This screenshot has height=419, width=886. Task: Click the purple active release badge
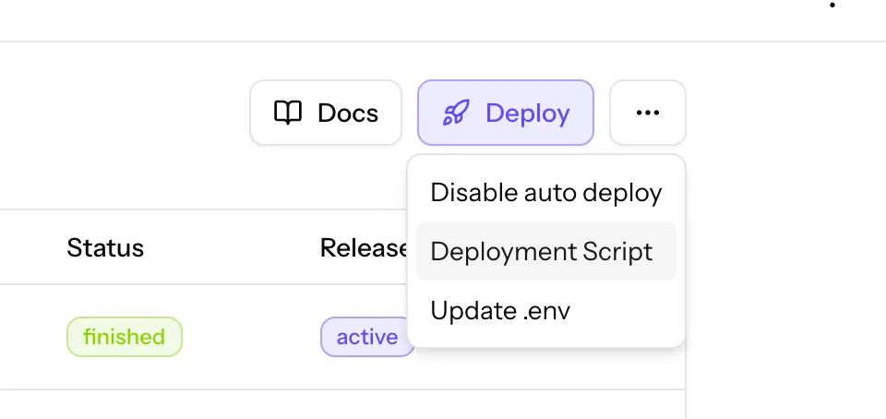pyautogui.click(x=366, y=337)
